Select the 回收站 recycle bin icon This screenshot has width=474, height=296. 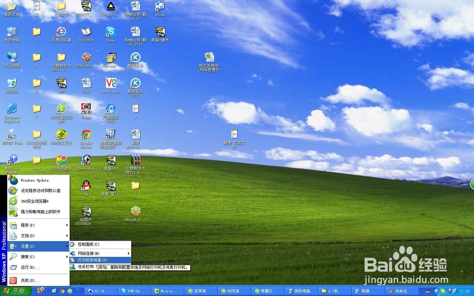click(12, 85)
